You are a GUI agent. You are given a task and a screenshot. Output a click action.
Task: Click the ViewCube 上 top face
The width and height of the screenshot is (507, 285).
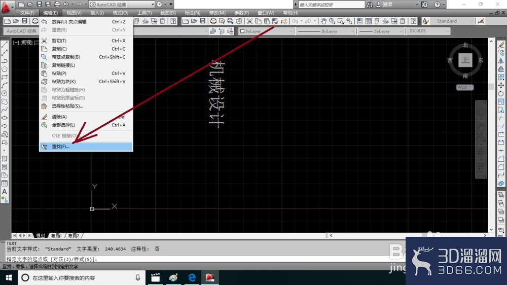(x=465, y=60)
